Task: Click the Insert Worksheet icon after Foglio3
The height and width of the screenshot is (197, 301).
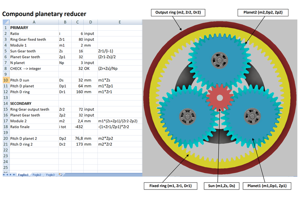Action: tap(61, 175)
